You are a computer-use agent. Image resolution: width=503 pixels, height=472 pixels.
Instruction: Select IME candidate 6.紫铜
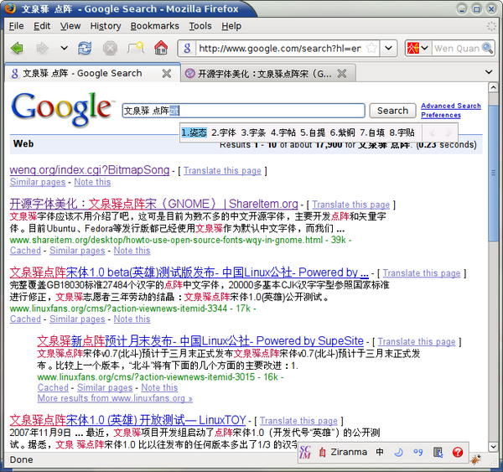[342, 132]
